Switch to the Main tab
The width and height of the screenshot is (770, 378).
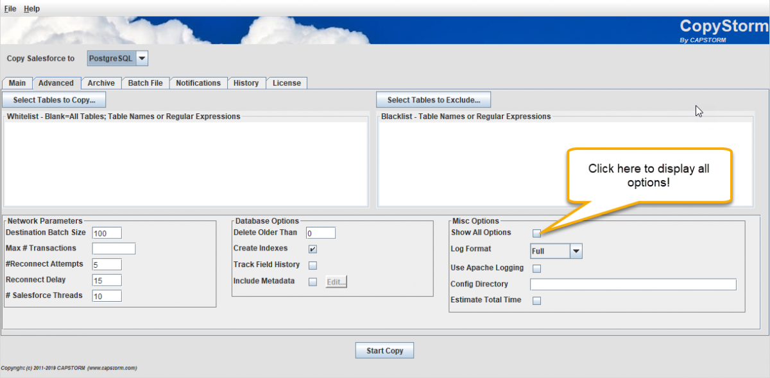pos(17,83)
